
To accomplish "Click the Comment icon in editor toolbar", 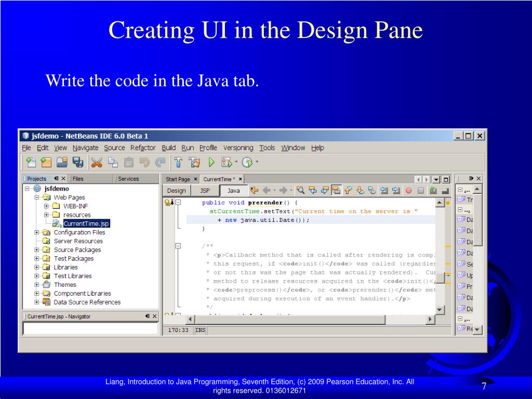I will [433, 190].
